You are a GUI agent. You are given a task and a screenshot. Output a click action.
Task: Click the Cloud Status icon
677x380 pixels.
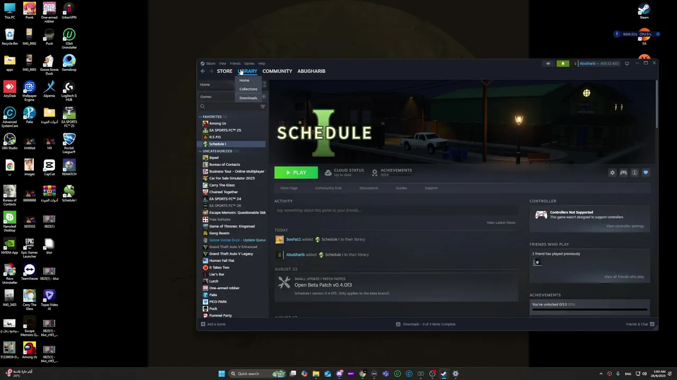pyautogui.click(x=328, y=173)
